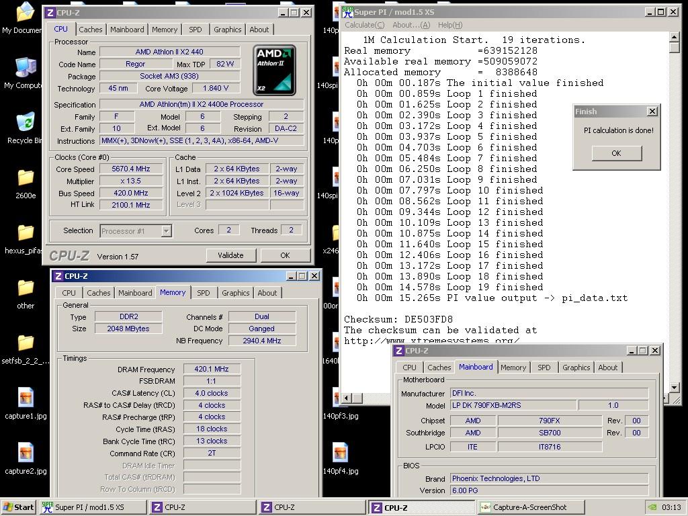Image resolution: width=688 pixels, height=516 pixels.
Task: Click Super PI vertical scrollbar down arrow
Action: [675, 387]
